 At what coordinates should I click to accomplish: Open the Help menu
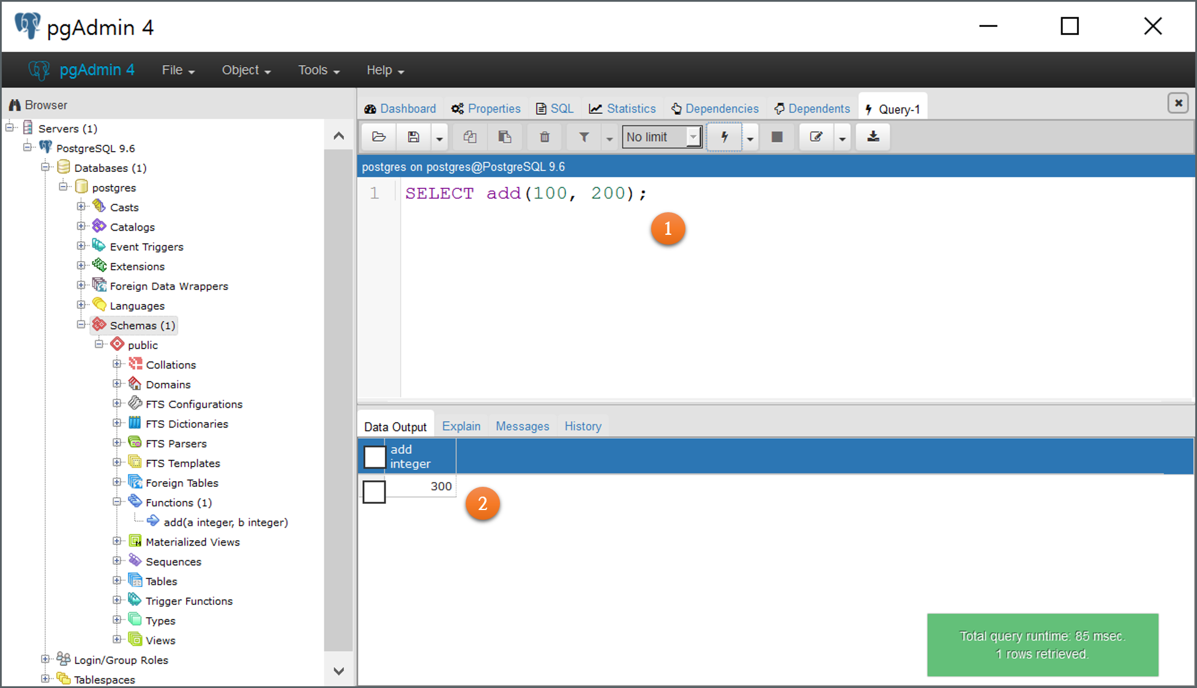[386, 70]
